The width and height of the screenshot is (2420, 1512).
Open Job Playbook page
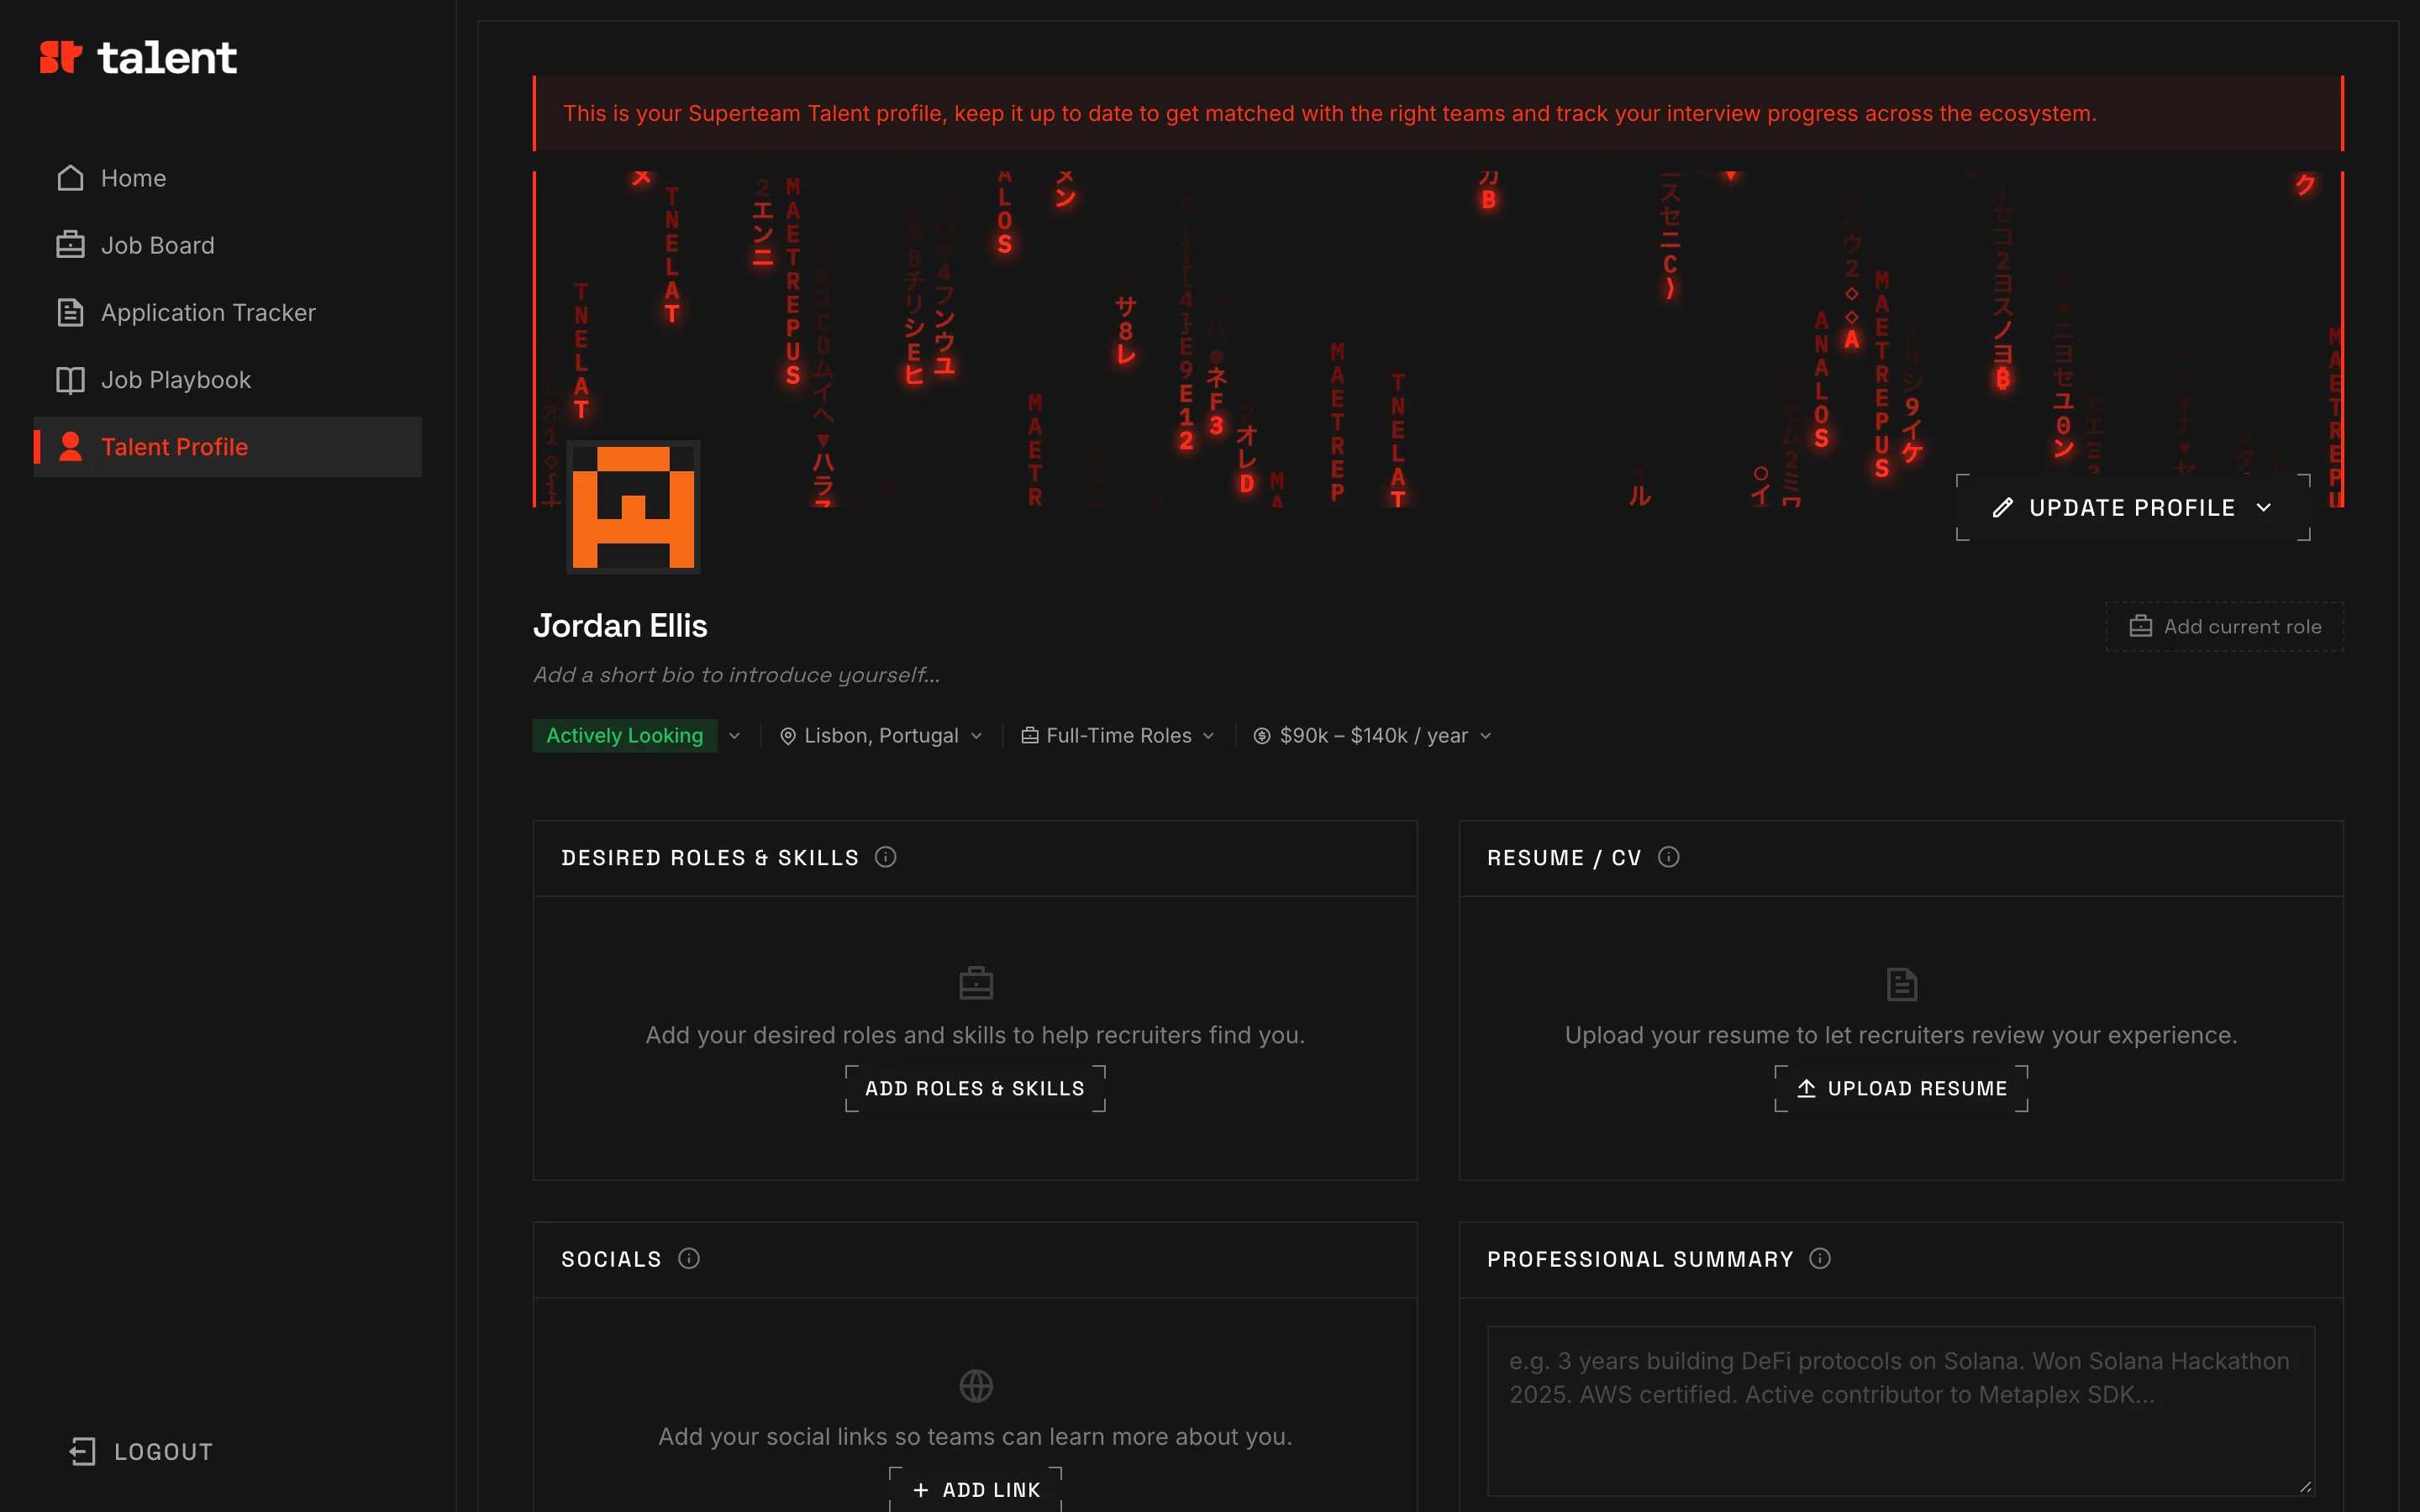(228, 380)
